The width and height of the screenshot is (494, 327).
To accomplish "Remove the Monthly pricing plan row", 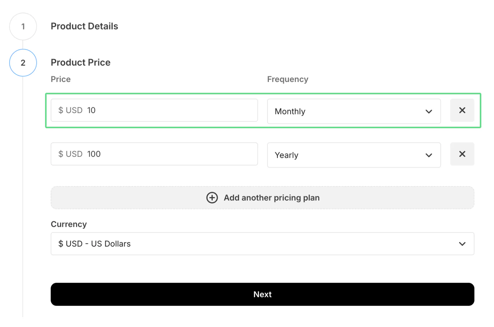I will (462, 110).
